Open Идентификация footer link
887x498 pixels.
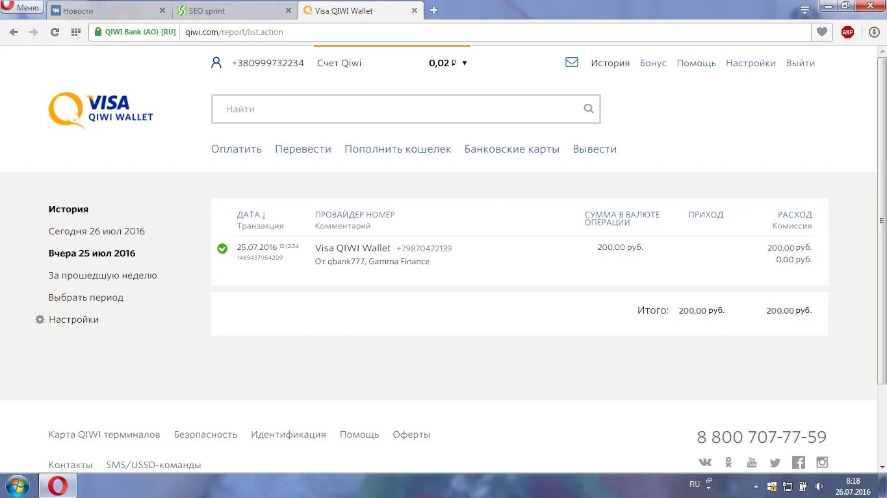click(x=289, y=434)
